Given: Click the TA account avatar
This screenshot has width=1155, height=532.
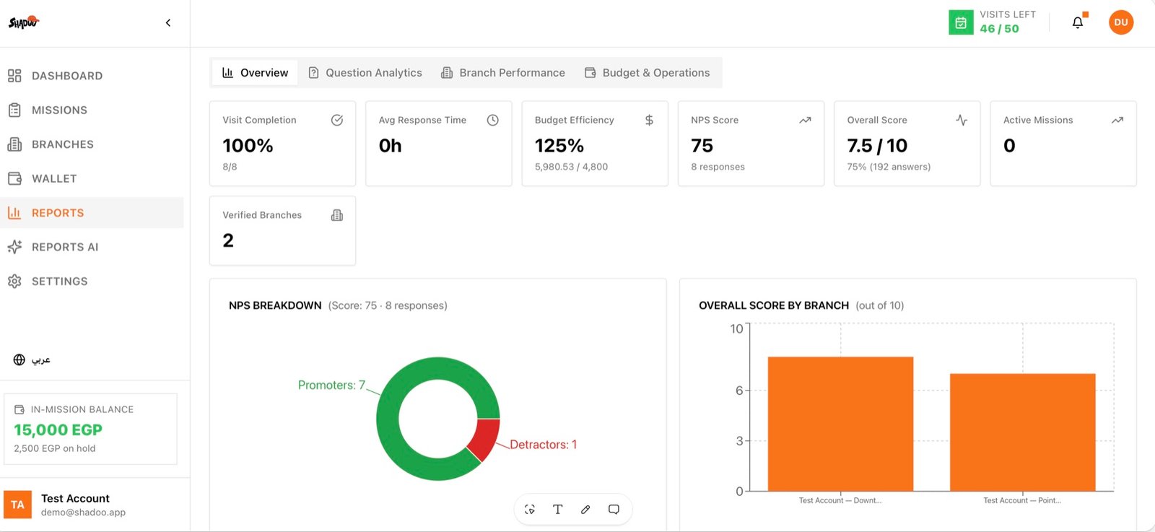Looking at the screenshot, I should 17,505.
